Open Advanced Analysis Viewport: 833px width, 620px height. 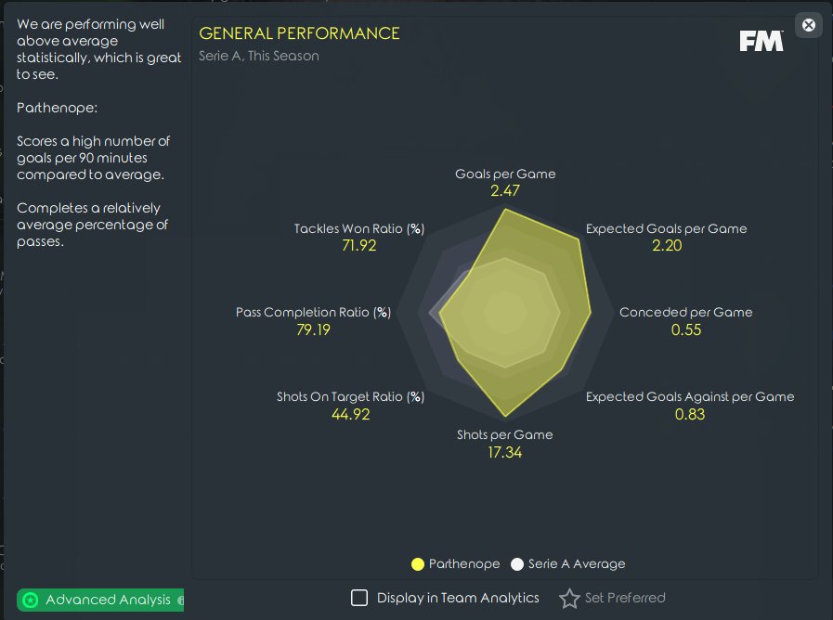[x=100, y=600]
